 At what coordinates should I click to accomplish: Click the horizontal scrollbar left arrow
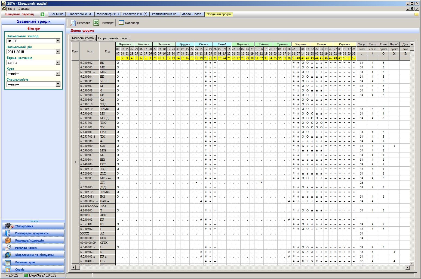(x=73, y=268)
